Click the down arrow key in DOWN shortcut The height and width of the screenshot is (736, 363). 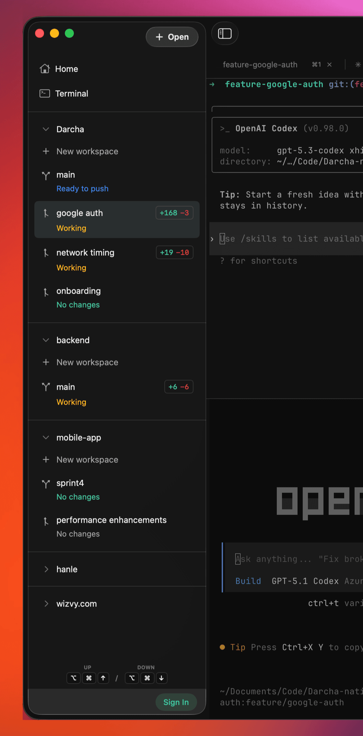161,678
